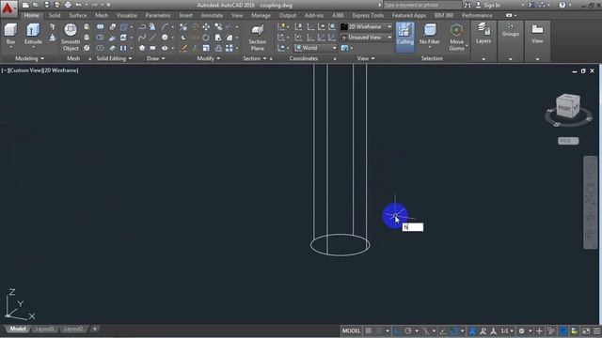The width and height of the screenshot is (602, 338).
Task: Click the Annotation Monitor plus icon
Action: (539, 330)
